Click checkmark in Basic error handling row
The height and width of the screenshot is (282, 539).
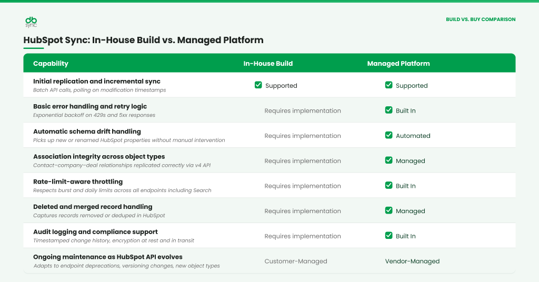(x=389, y=110)
